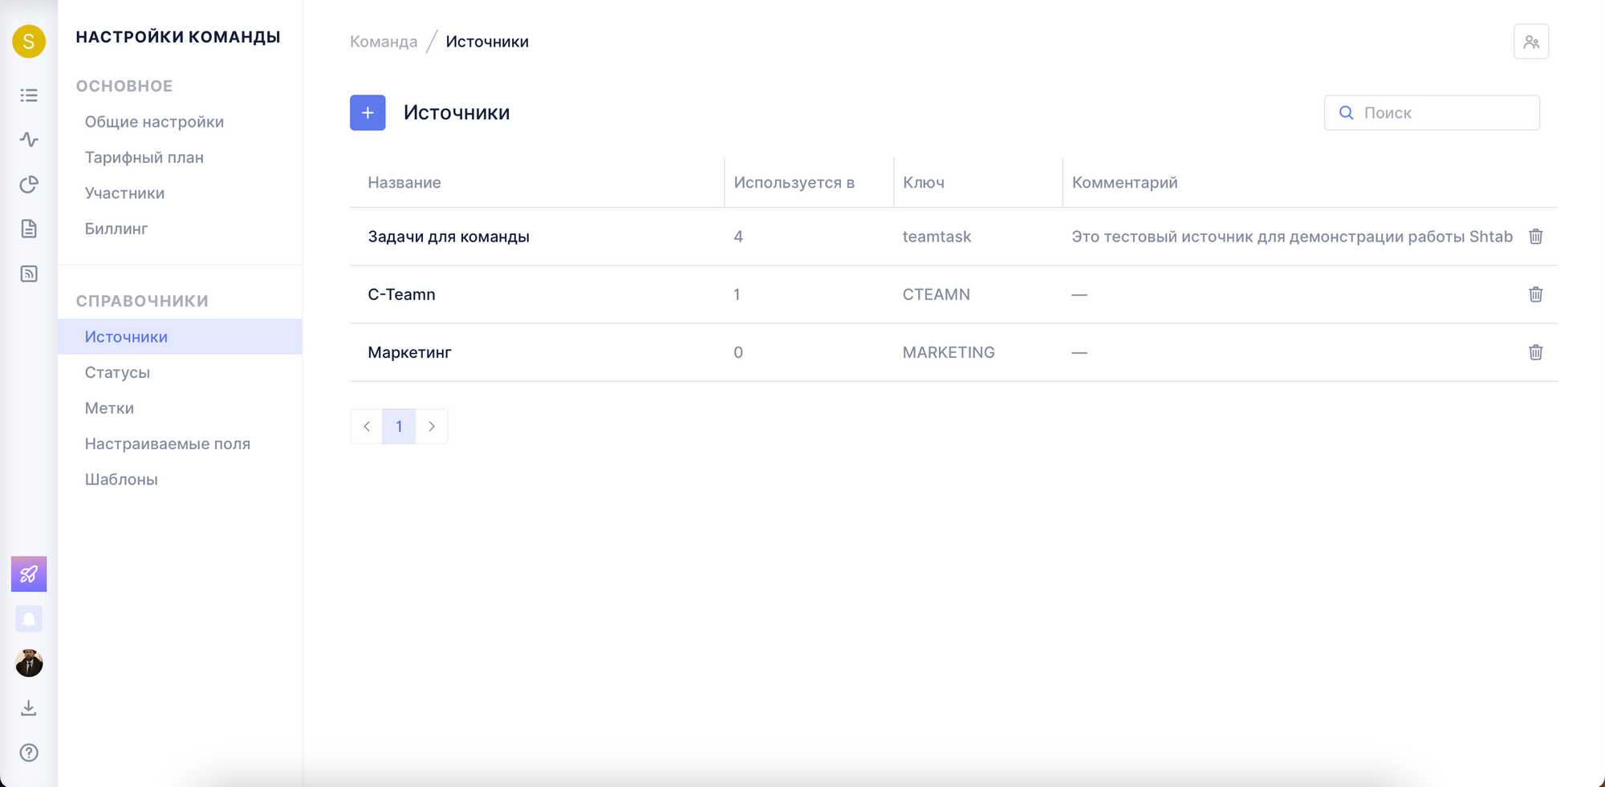Open Статусы in settings menu
The height and width of the screenshot is (787, 1605).
tap(117, 372)
